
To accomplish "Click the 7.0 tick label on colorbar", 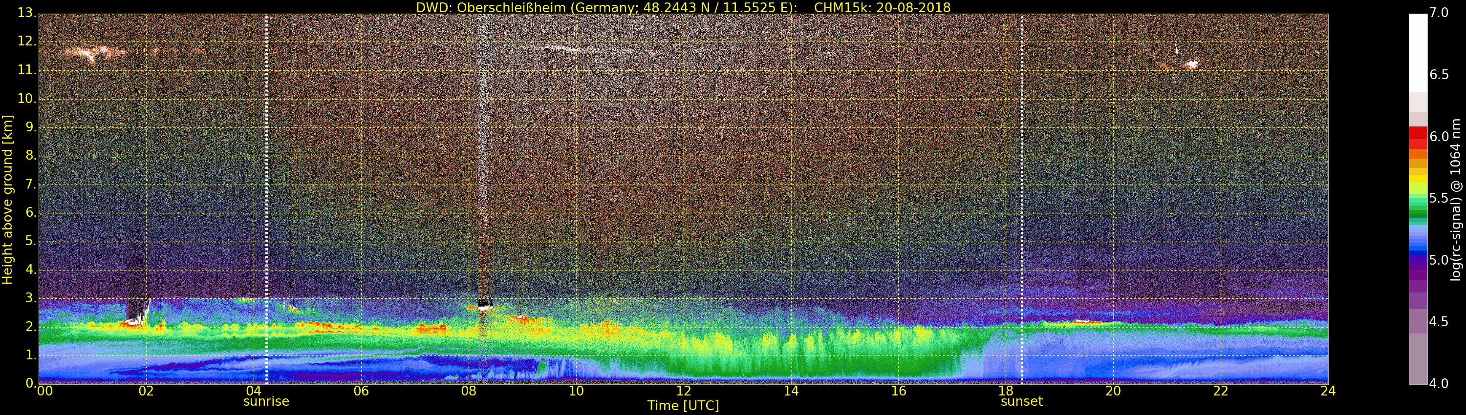I will [1439, 13].
